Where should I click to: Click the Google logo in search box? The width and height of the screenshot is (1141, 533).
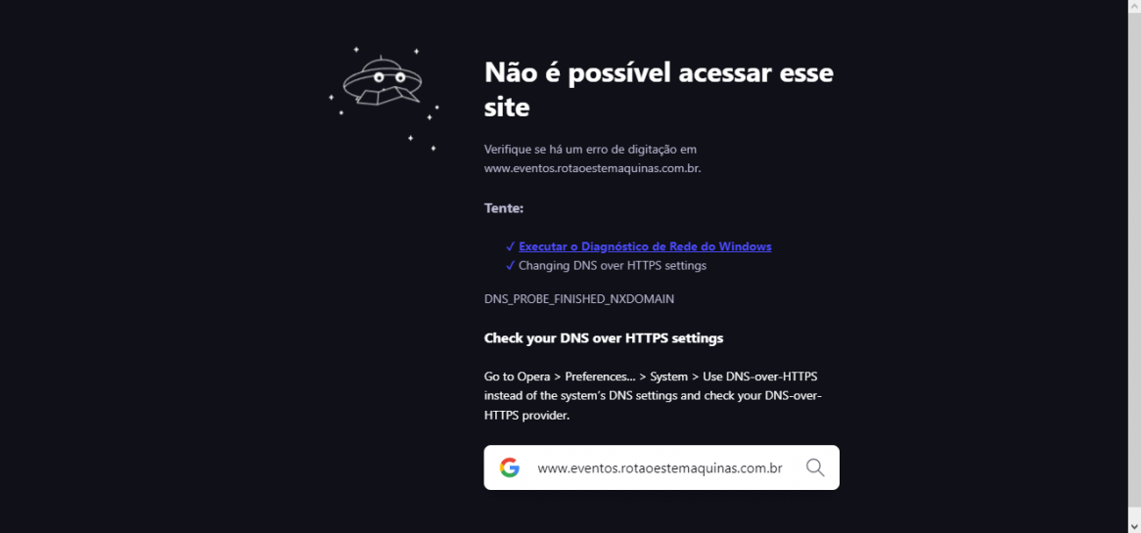pos(510,467)
